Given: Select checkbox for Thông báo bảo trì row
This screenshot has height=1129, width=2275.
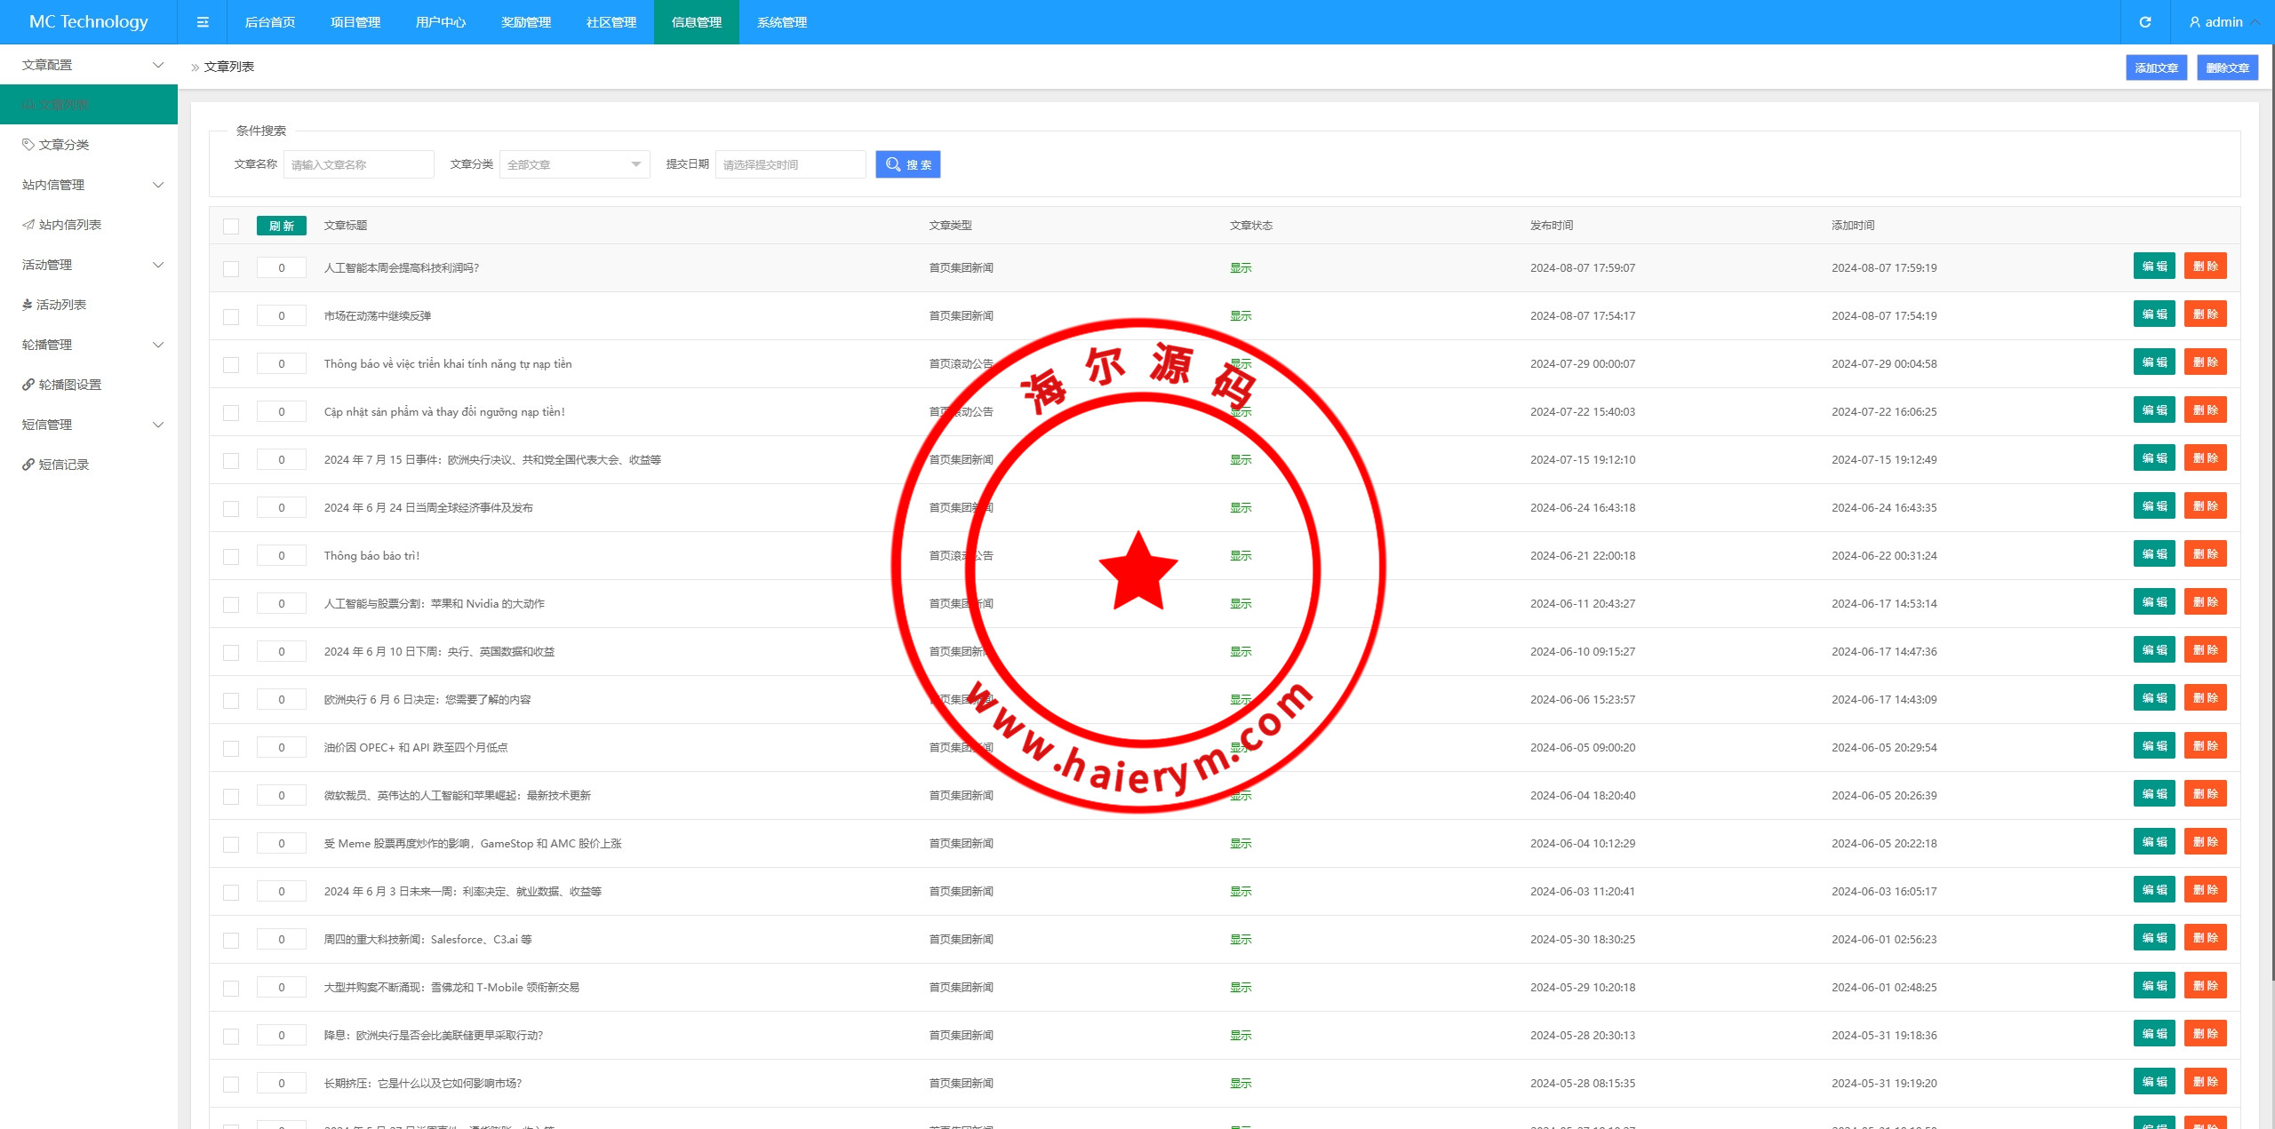Looking at the screenshot, I should point(231,556).
